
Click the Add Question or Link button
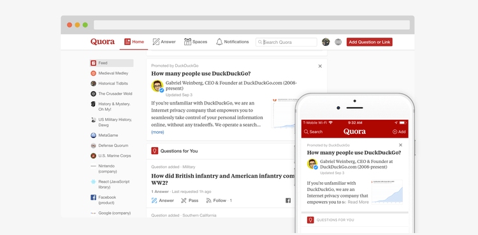pyautogui.click(x=370, y=42)
